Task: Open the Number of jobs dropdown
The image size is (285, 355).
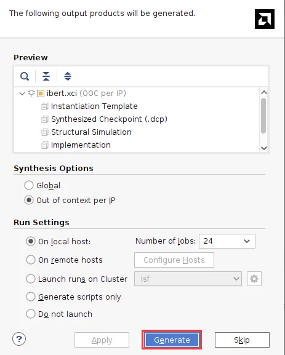Action: point(227,241)
